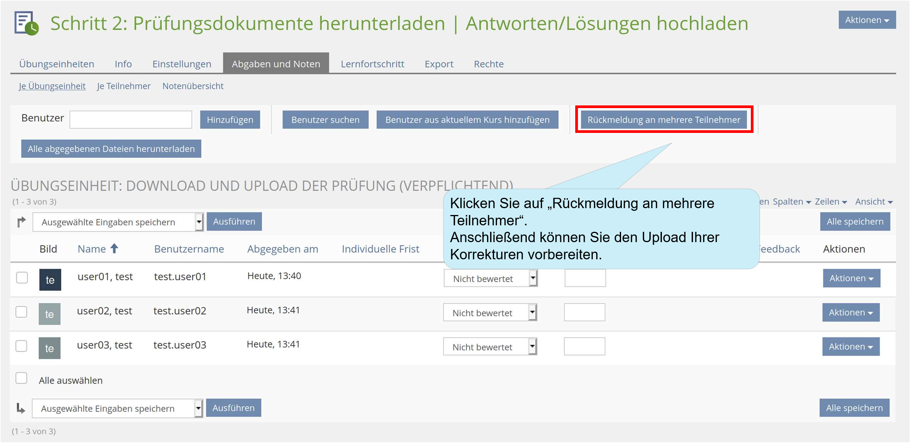Image resolution: width=910 pixels, height=443 pixels.
Task: Open the page-level Aktionen dropdown at top
Action: (867, 20)
